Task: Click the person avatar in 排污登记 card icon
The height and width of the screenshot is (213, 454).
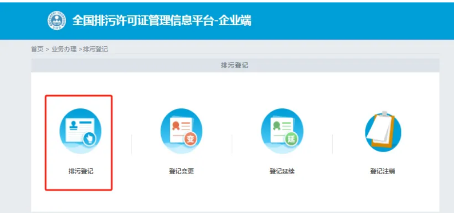Action: coord(73,124)
